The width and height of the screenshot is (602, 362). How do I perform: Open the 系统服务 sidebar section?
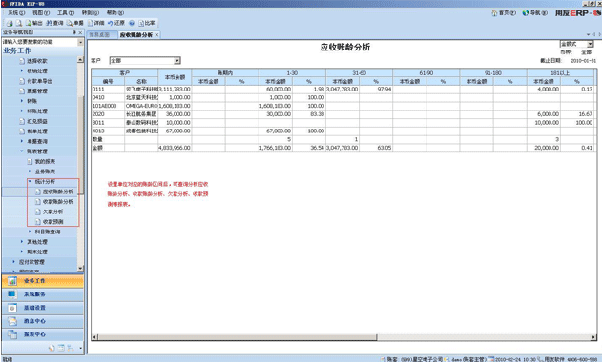[43, 294]
